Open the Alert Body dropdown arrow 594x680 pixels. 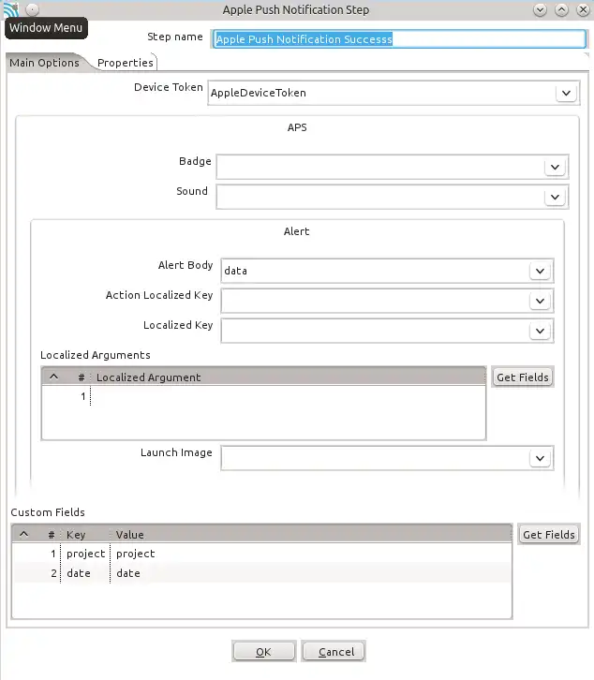[540, 271]
